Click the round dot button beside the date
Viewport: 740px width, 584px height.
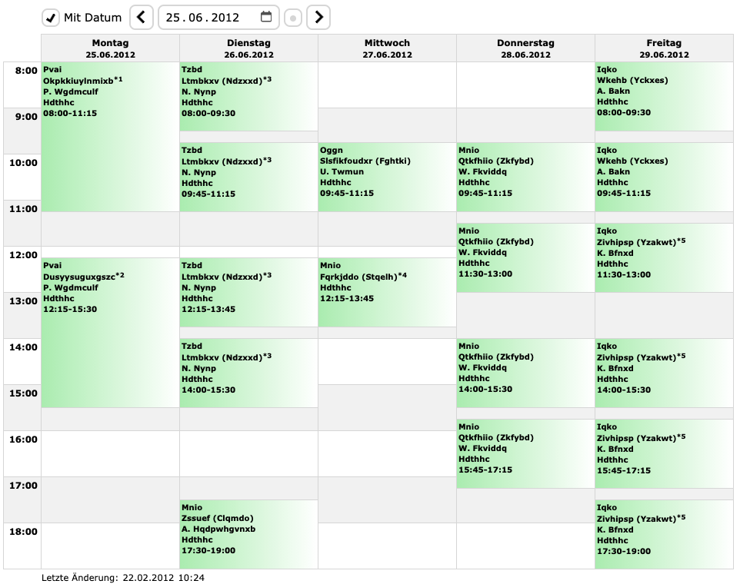click(292, 17)
